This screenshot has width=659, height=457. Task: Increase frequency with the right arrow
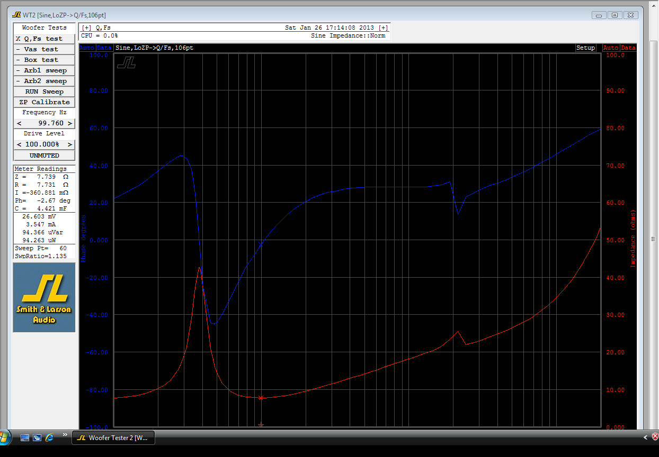(69, 123)
